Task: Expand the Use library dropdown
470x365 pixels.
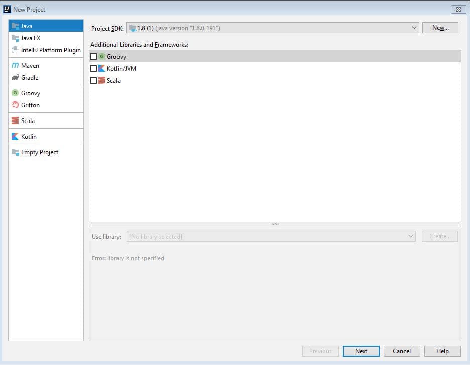Action: pos(271,237)
